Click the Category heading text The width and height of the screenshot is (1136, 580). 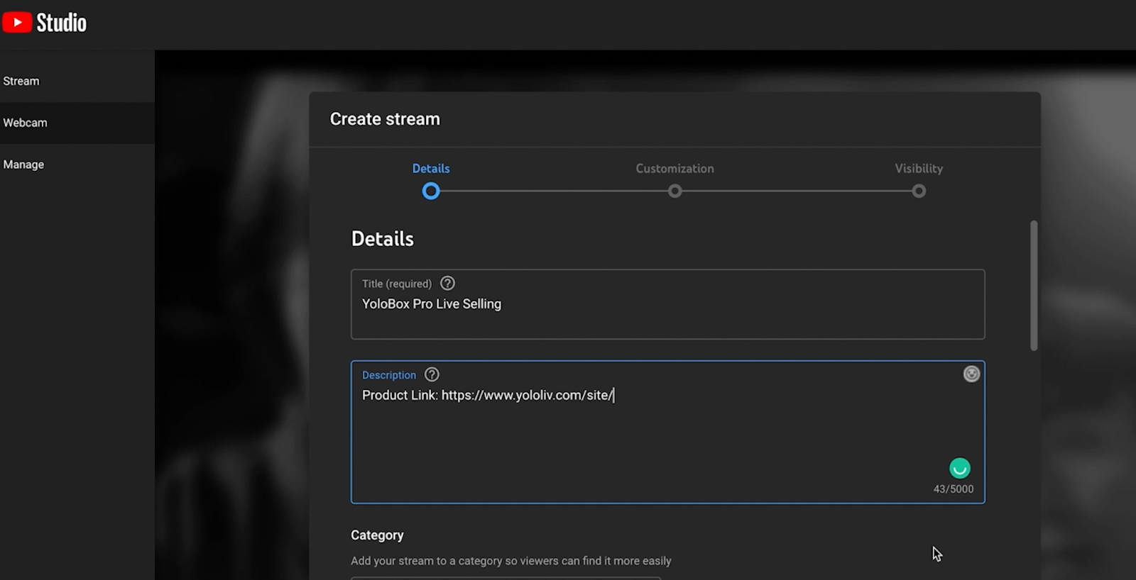(377, 535)
